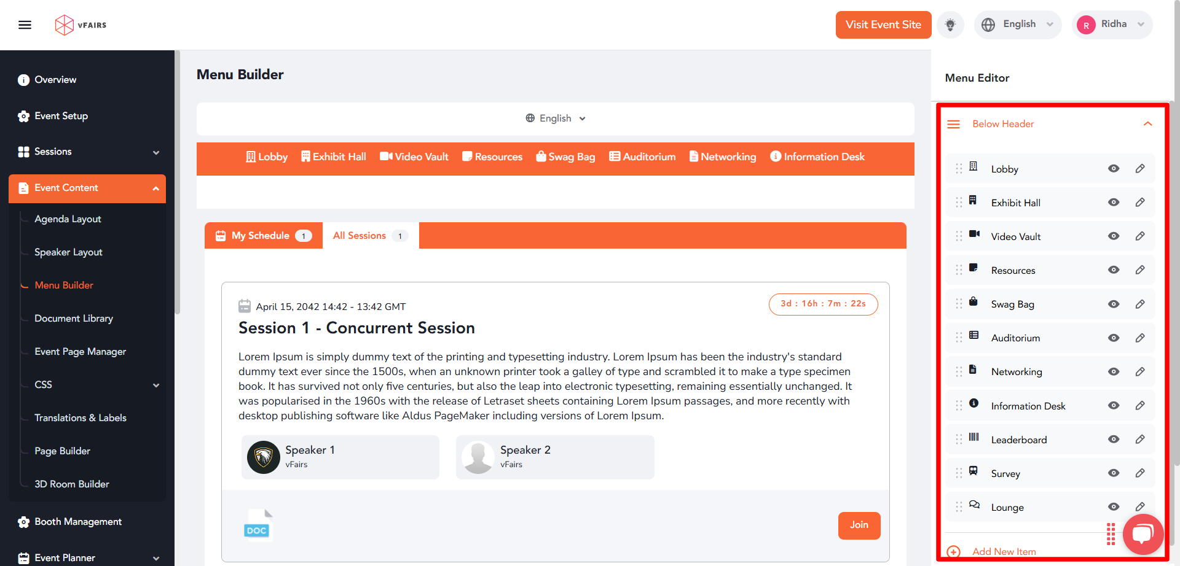Switch to the All Sessions tab
This screenshot has height=566, width=1180.
coord(371,236)
